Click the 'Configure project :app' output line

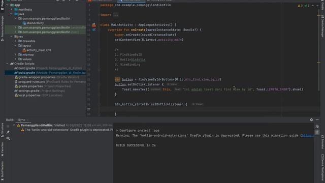pyautogui.click(x=138, y=131)
